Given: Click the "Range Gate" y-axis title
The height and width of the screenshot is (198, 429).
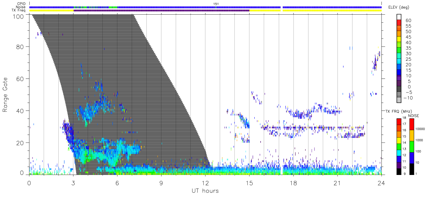Looking at the screenshot, I should (x=6, y=95).
